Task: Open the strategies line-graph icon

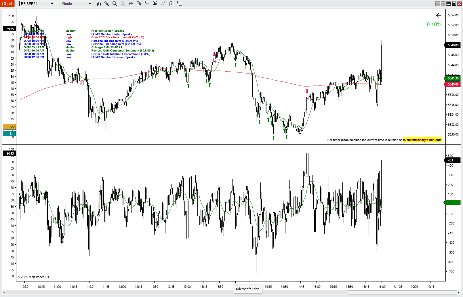Action: click(x=163, y=4)
